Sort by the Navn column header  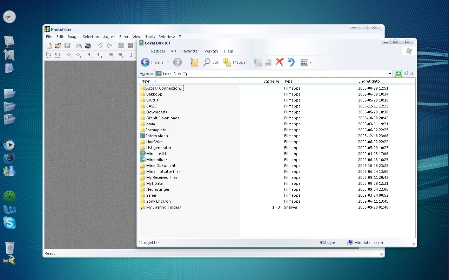coord(189,81)
